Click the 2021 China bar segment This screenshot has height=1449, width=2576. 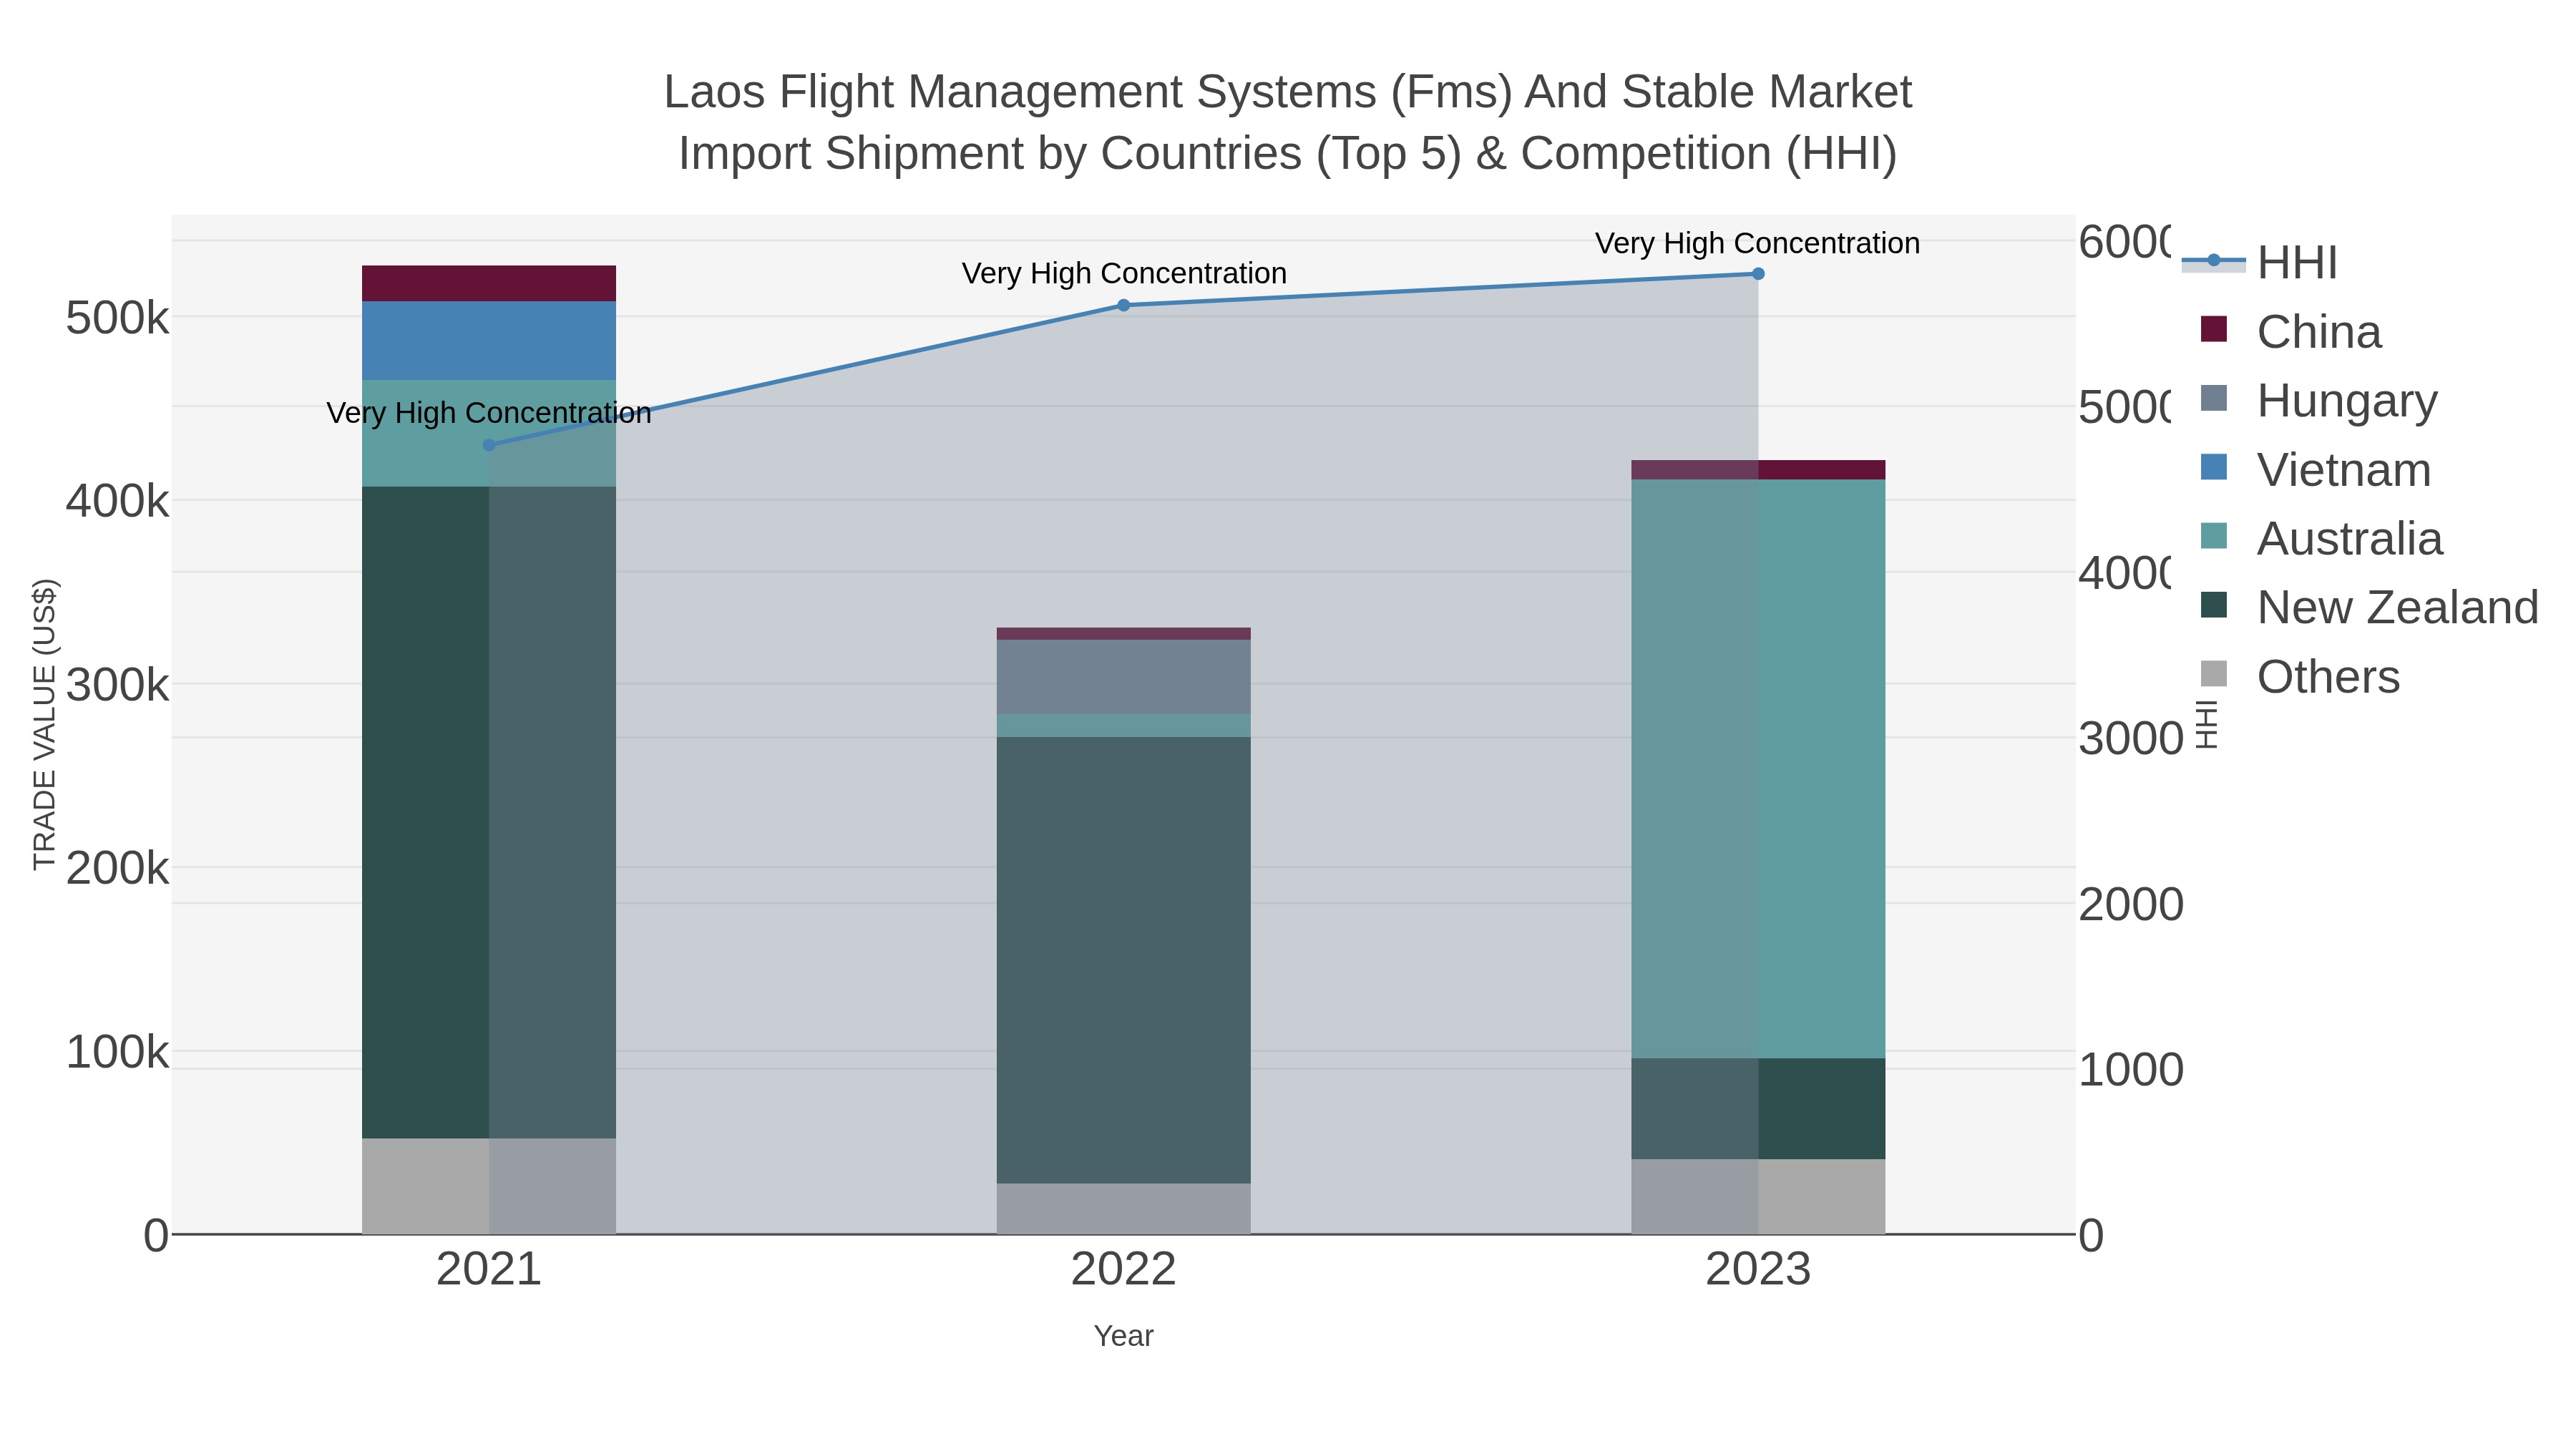click(489, 283)
